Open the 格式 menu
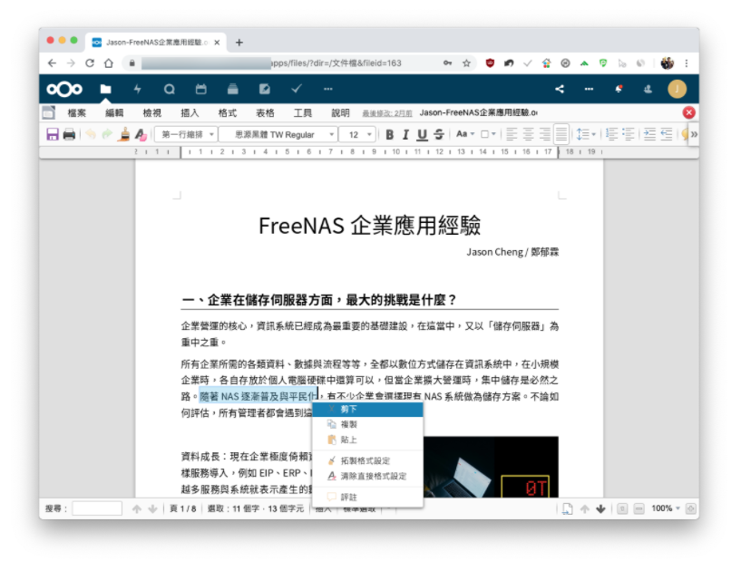741x561 pixels. (x=228, y=113)
